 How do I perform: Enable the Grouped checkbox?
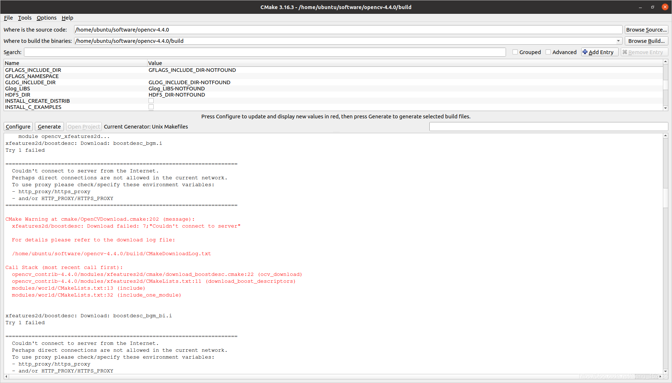[515, 52]
